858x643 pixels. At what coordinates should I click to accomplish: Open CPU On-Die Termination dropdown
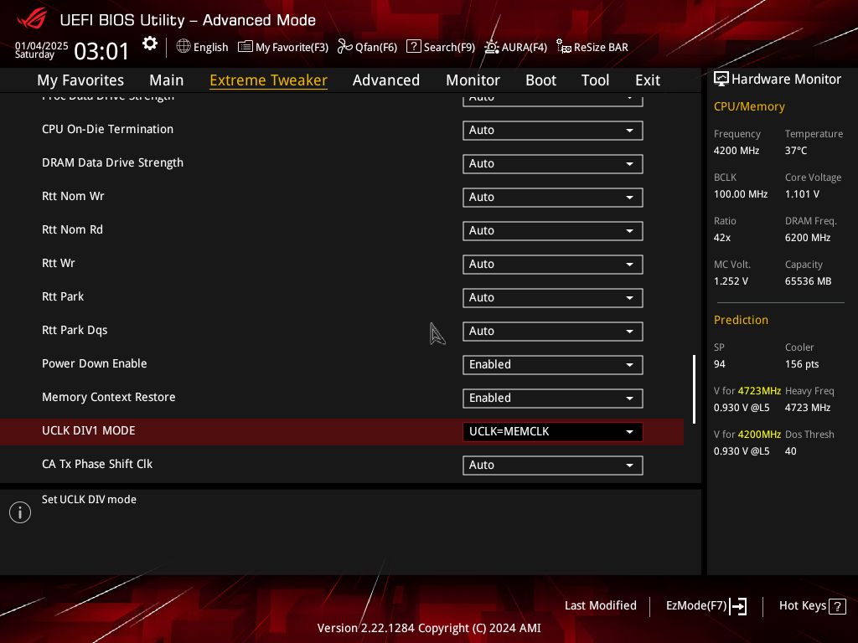[553, 130]
